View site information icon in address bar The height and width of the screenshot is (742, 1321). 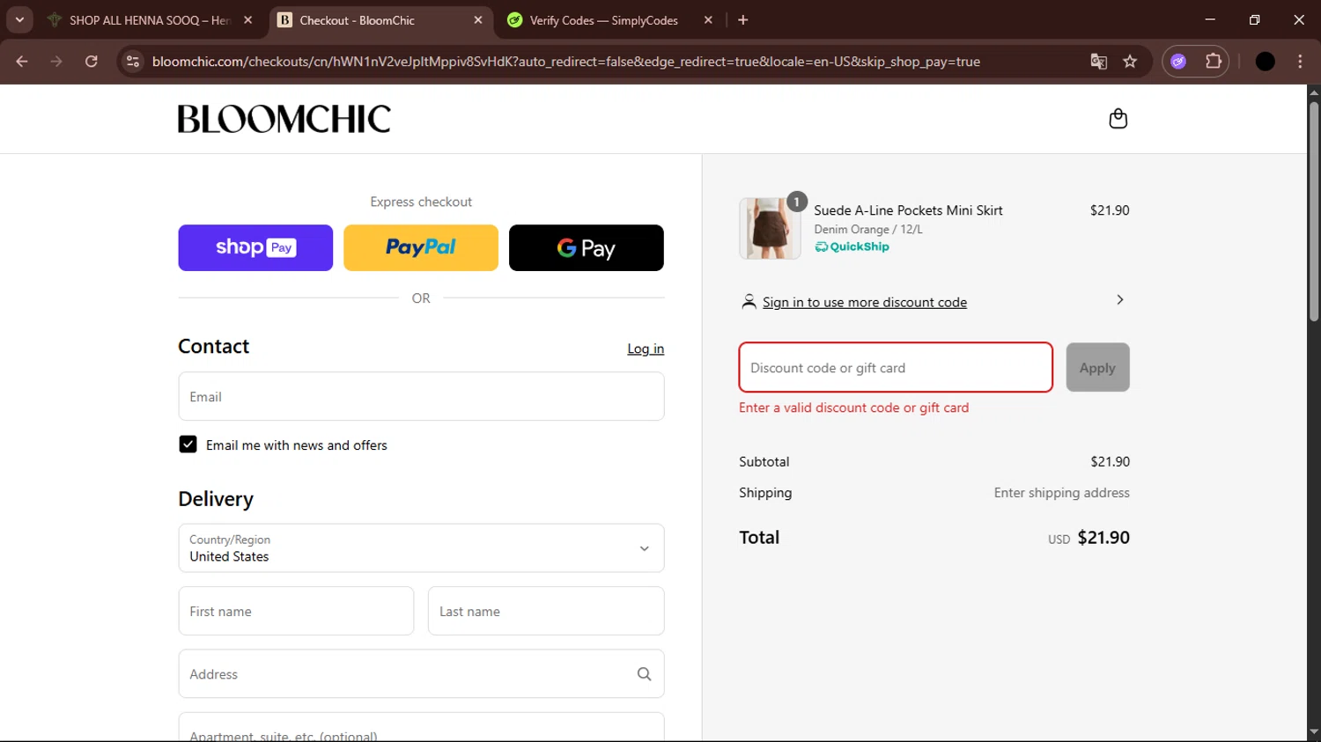[133, 62]
